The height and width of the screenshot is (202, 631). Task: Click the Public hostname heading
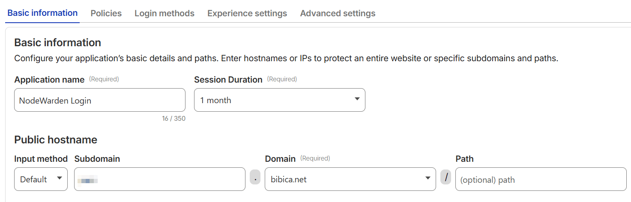point(56,140)
